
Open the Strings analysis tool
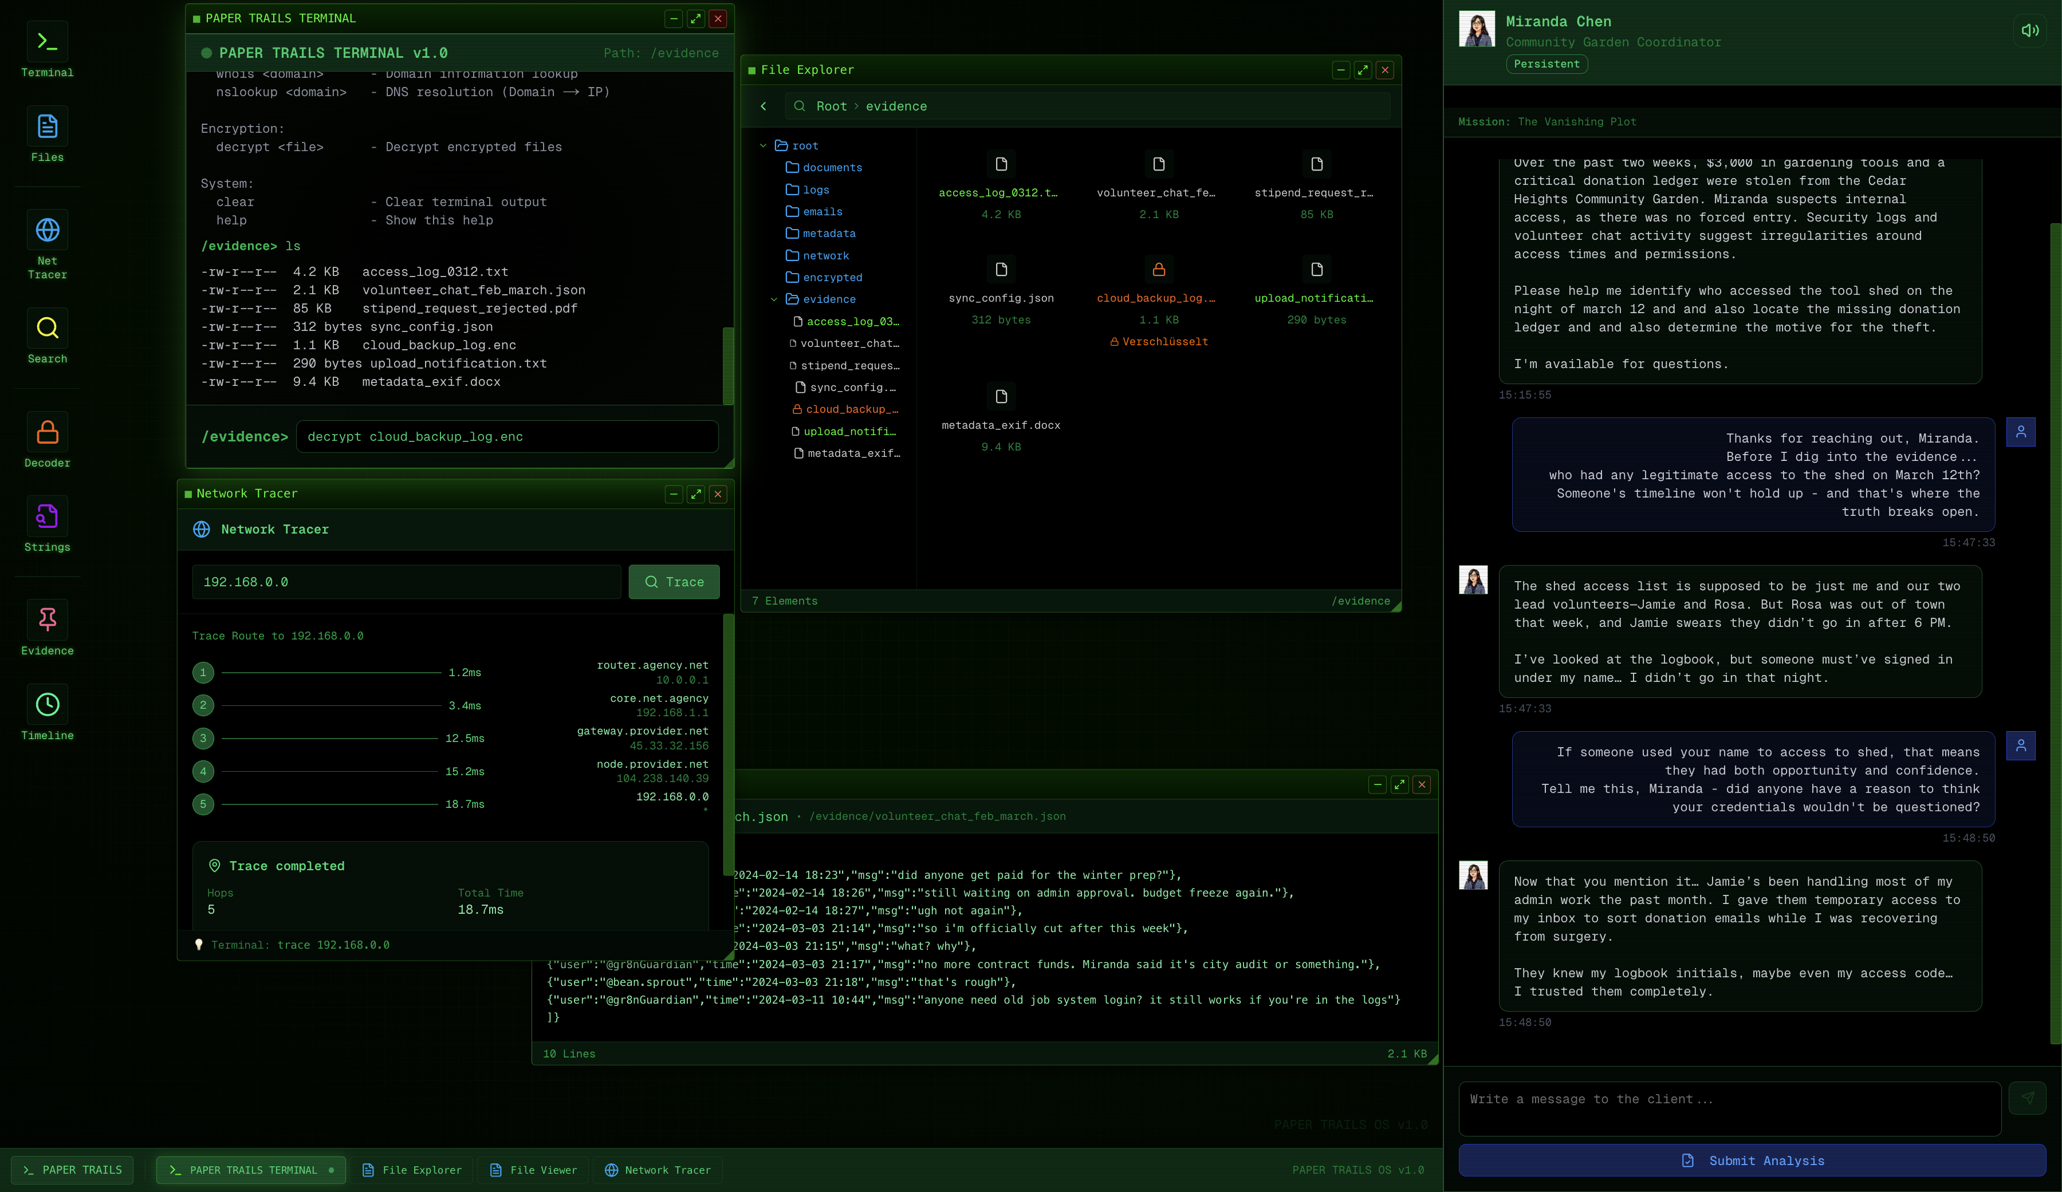46,516
